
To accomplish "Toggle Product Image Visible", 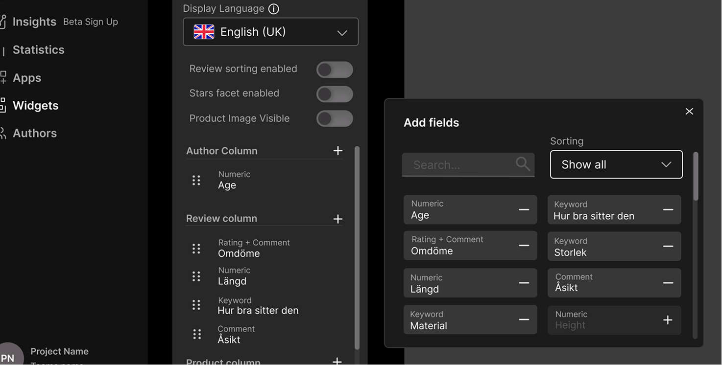I will [x=335, y=118].
